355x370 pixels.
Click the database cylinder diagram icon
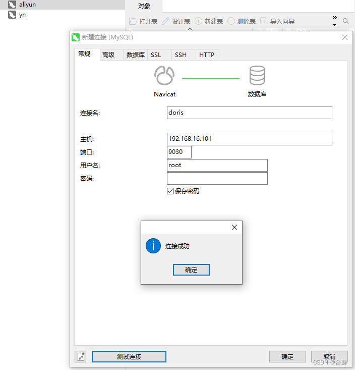[x=257, y=76]
